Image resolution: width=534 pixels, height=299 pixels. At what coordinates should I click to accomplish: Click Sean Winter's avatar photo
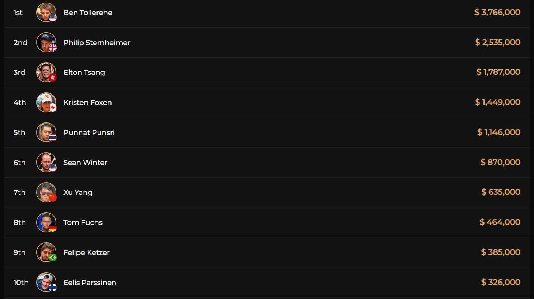[46, 162]
